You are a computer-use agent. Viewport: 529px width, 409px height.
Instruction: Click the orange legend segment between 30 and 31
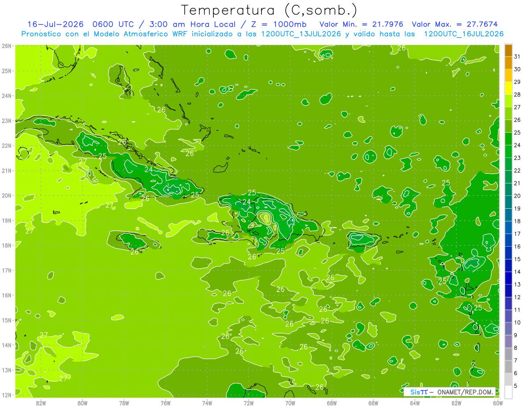(x=508, y=63)
